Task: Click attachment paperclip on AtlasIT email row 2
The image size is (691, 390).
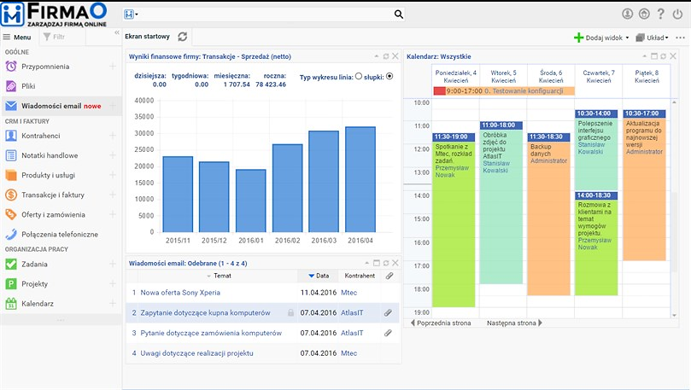Action: tap(388, 312)
